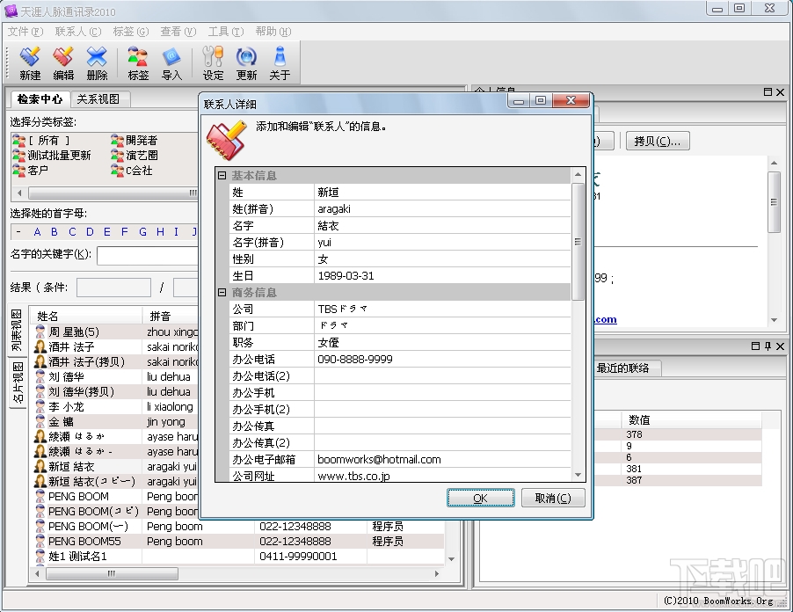
Task: Filter surnames by letter G
Action: coord(142,231)
